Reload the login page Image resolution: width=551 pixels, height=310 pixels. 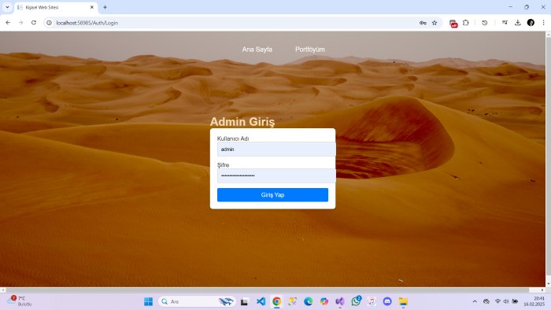(x=34, y=23)
